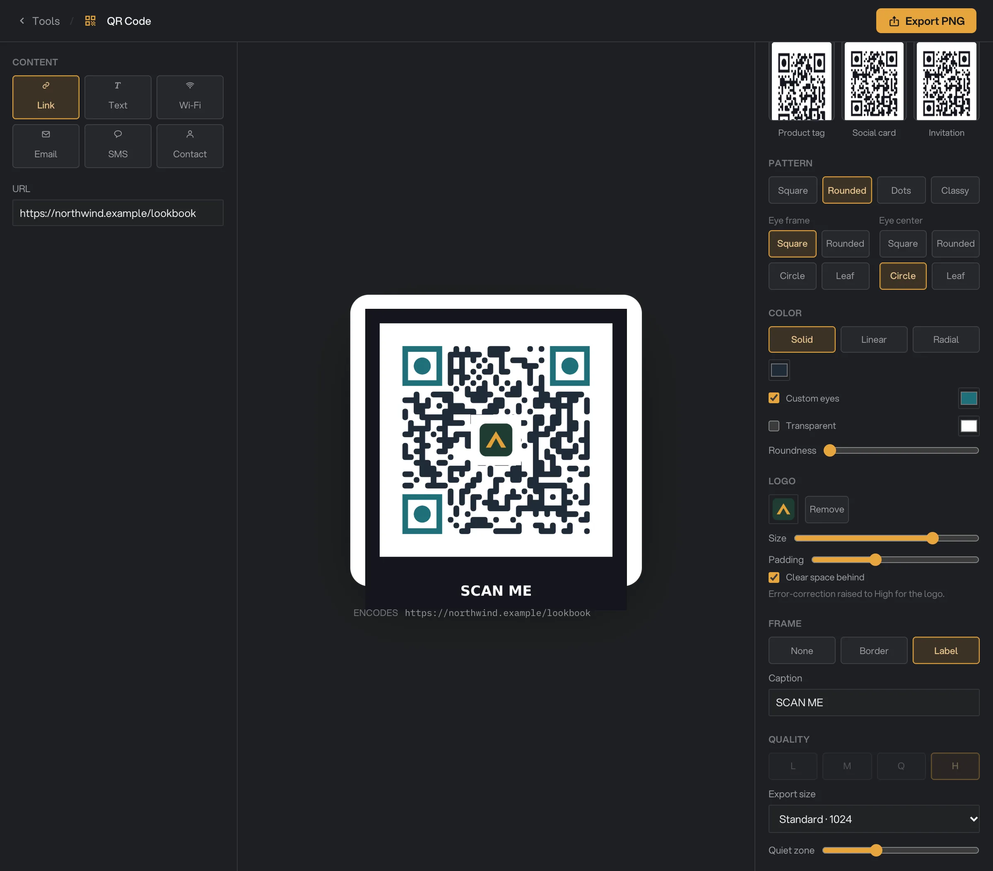The image size is (993, 871).
Task: Choose Radial gradient color mode
Action: coord(945,339)
